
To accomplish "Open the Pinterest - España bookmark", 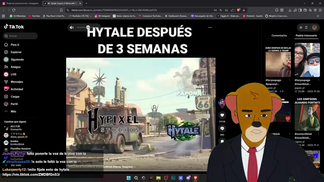I will point(252,16).
